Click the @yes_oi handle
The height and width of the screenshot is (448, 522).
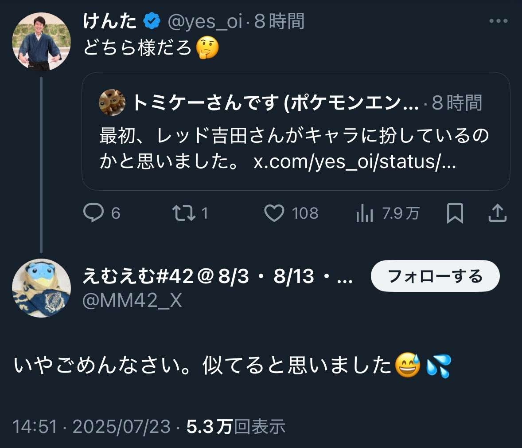(x=205, y=21)
